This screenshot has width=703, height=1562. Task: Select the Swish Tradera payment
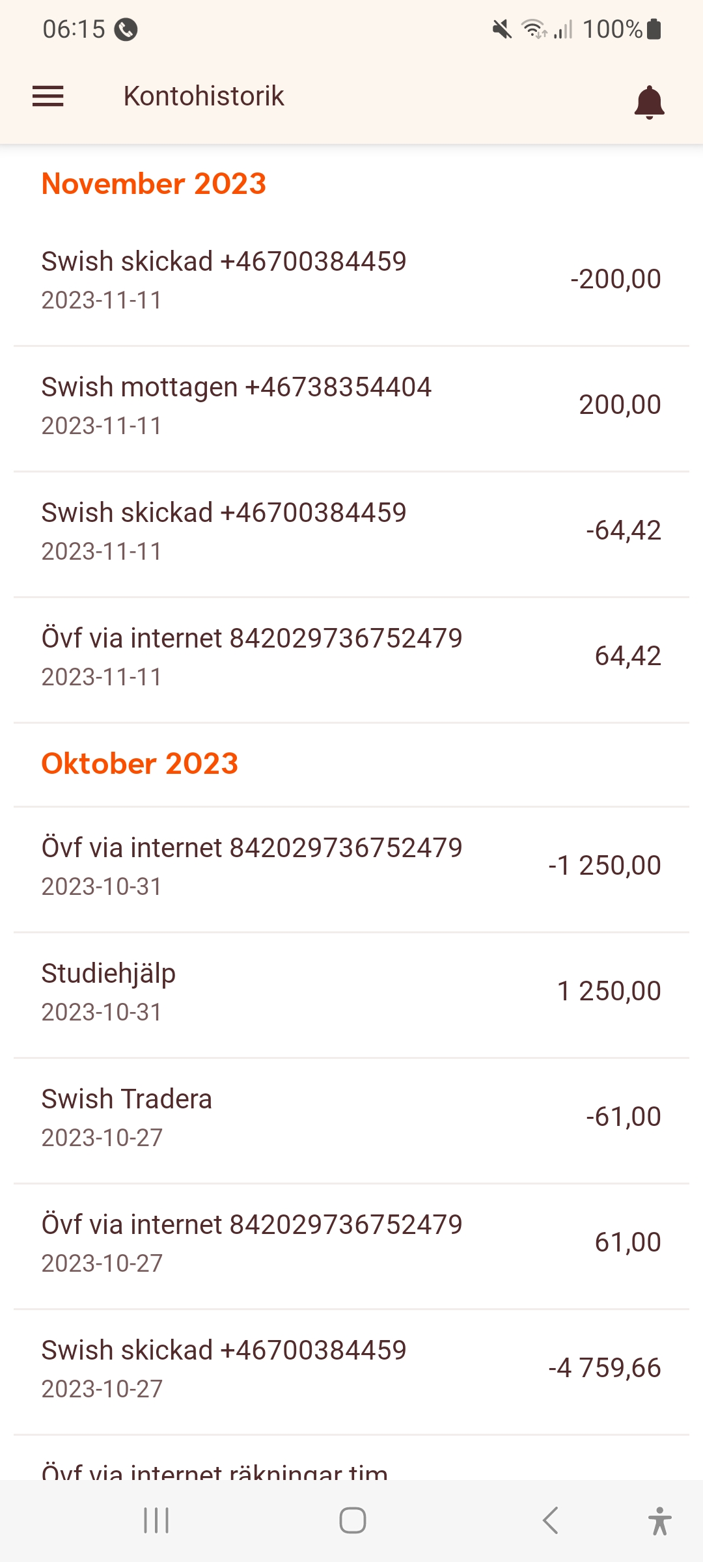coord(351,1117)
